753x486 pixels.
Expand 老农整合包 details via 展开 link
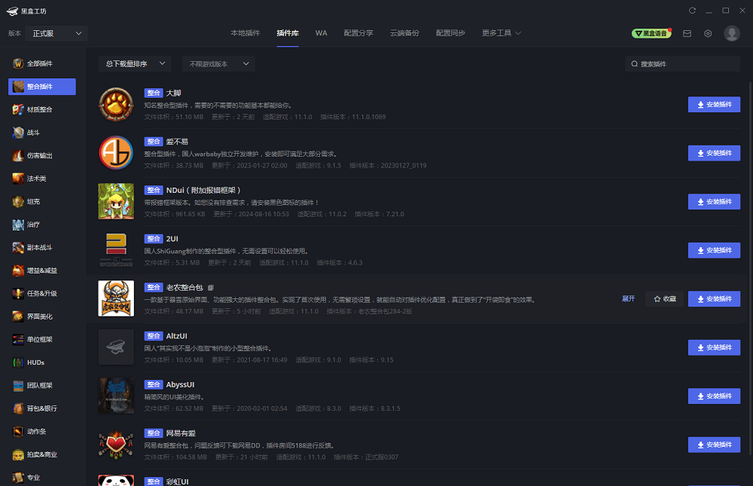tap(629, 298)
